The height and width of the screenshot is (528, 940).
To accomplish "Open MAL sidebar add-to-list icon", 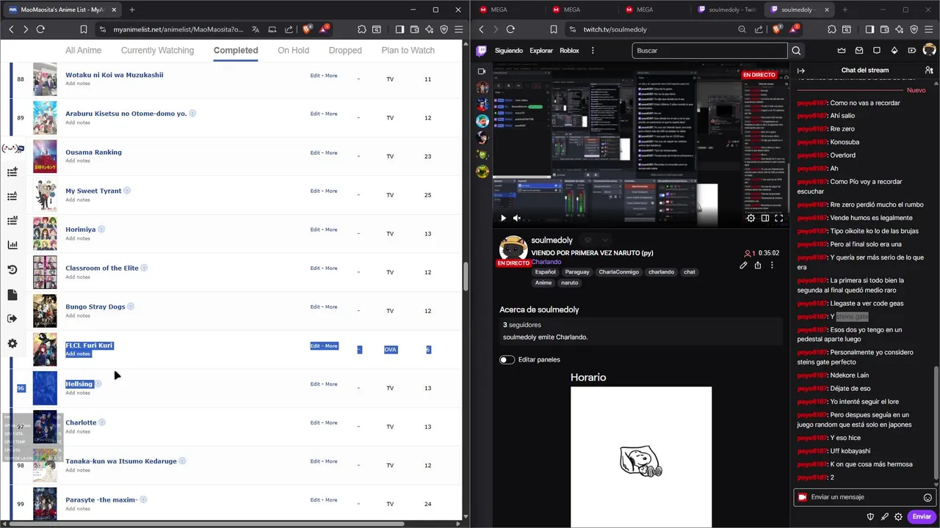I will click(12, 172).
